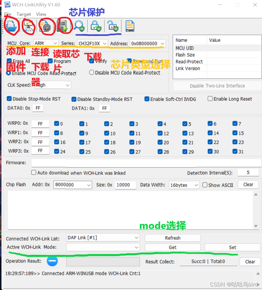Toggle Disable Stop-Mode RST checkbox
This screenshot has height=290, width=262.
click(9, 99)
